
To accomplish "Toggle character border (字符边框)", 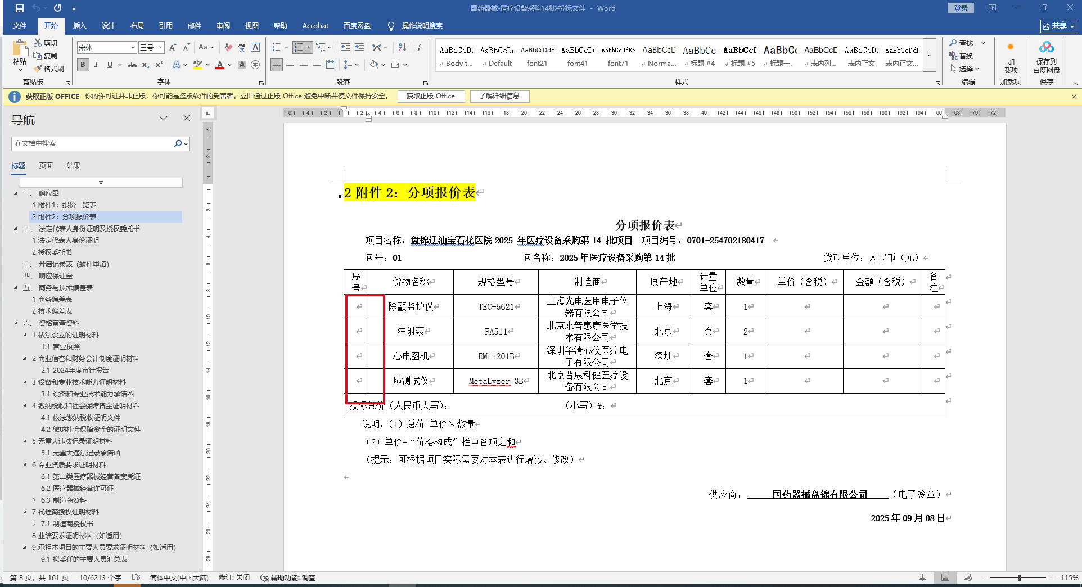I will [x=255, y=47].
